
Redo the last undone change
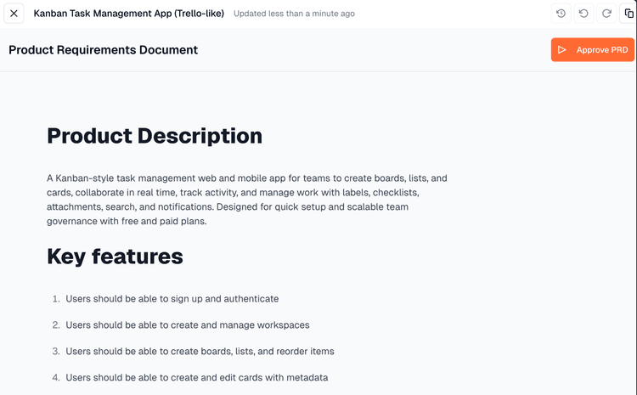pos(606,14)
